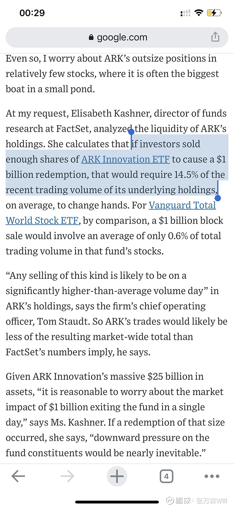
Task: Tap the battery charging icon
Action: (214, 13)
